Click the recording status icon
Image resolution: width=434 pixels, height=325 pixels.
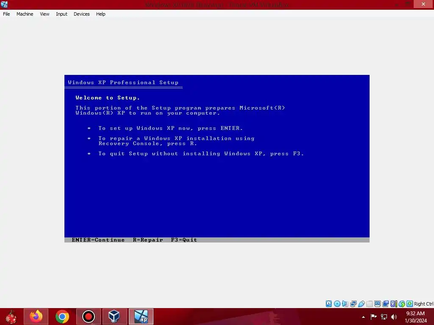pos(385,304)
